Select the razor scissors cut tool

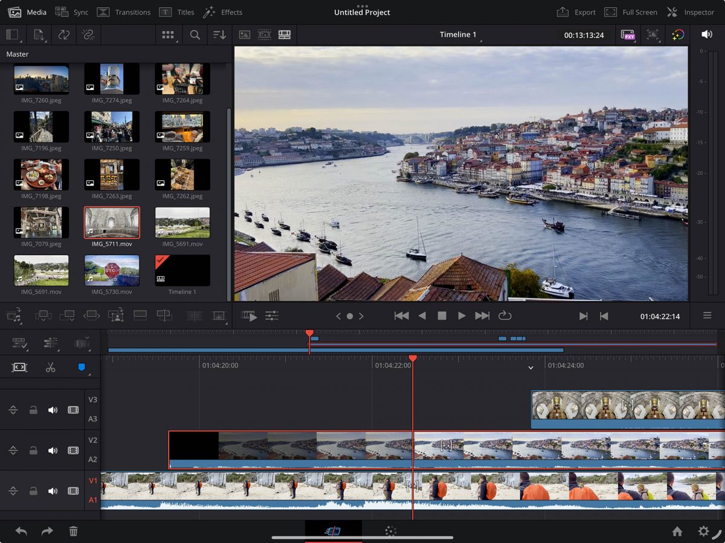point(50,367)
